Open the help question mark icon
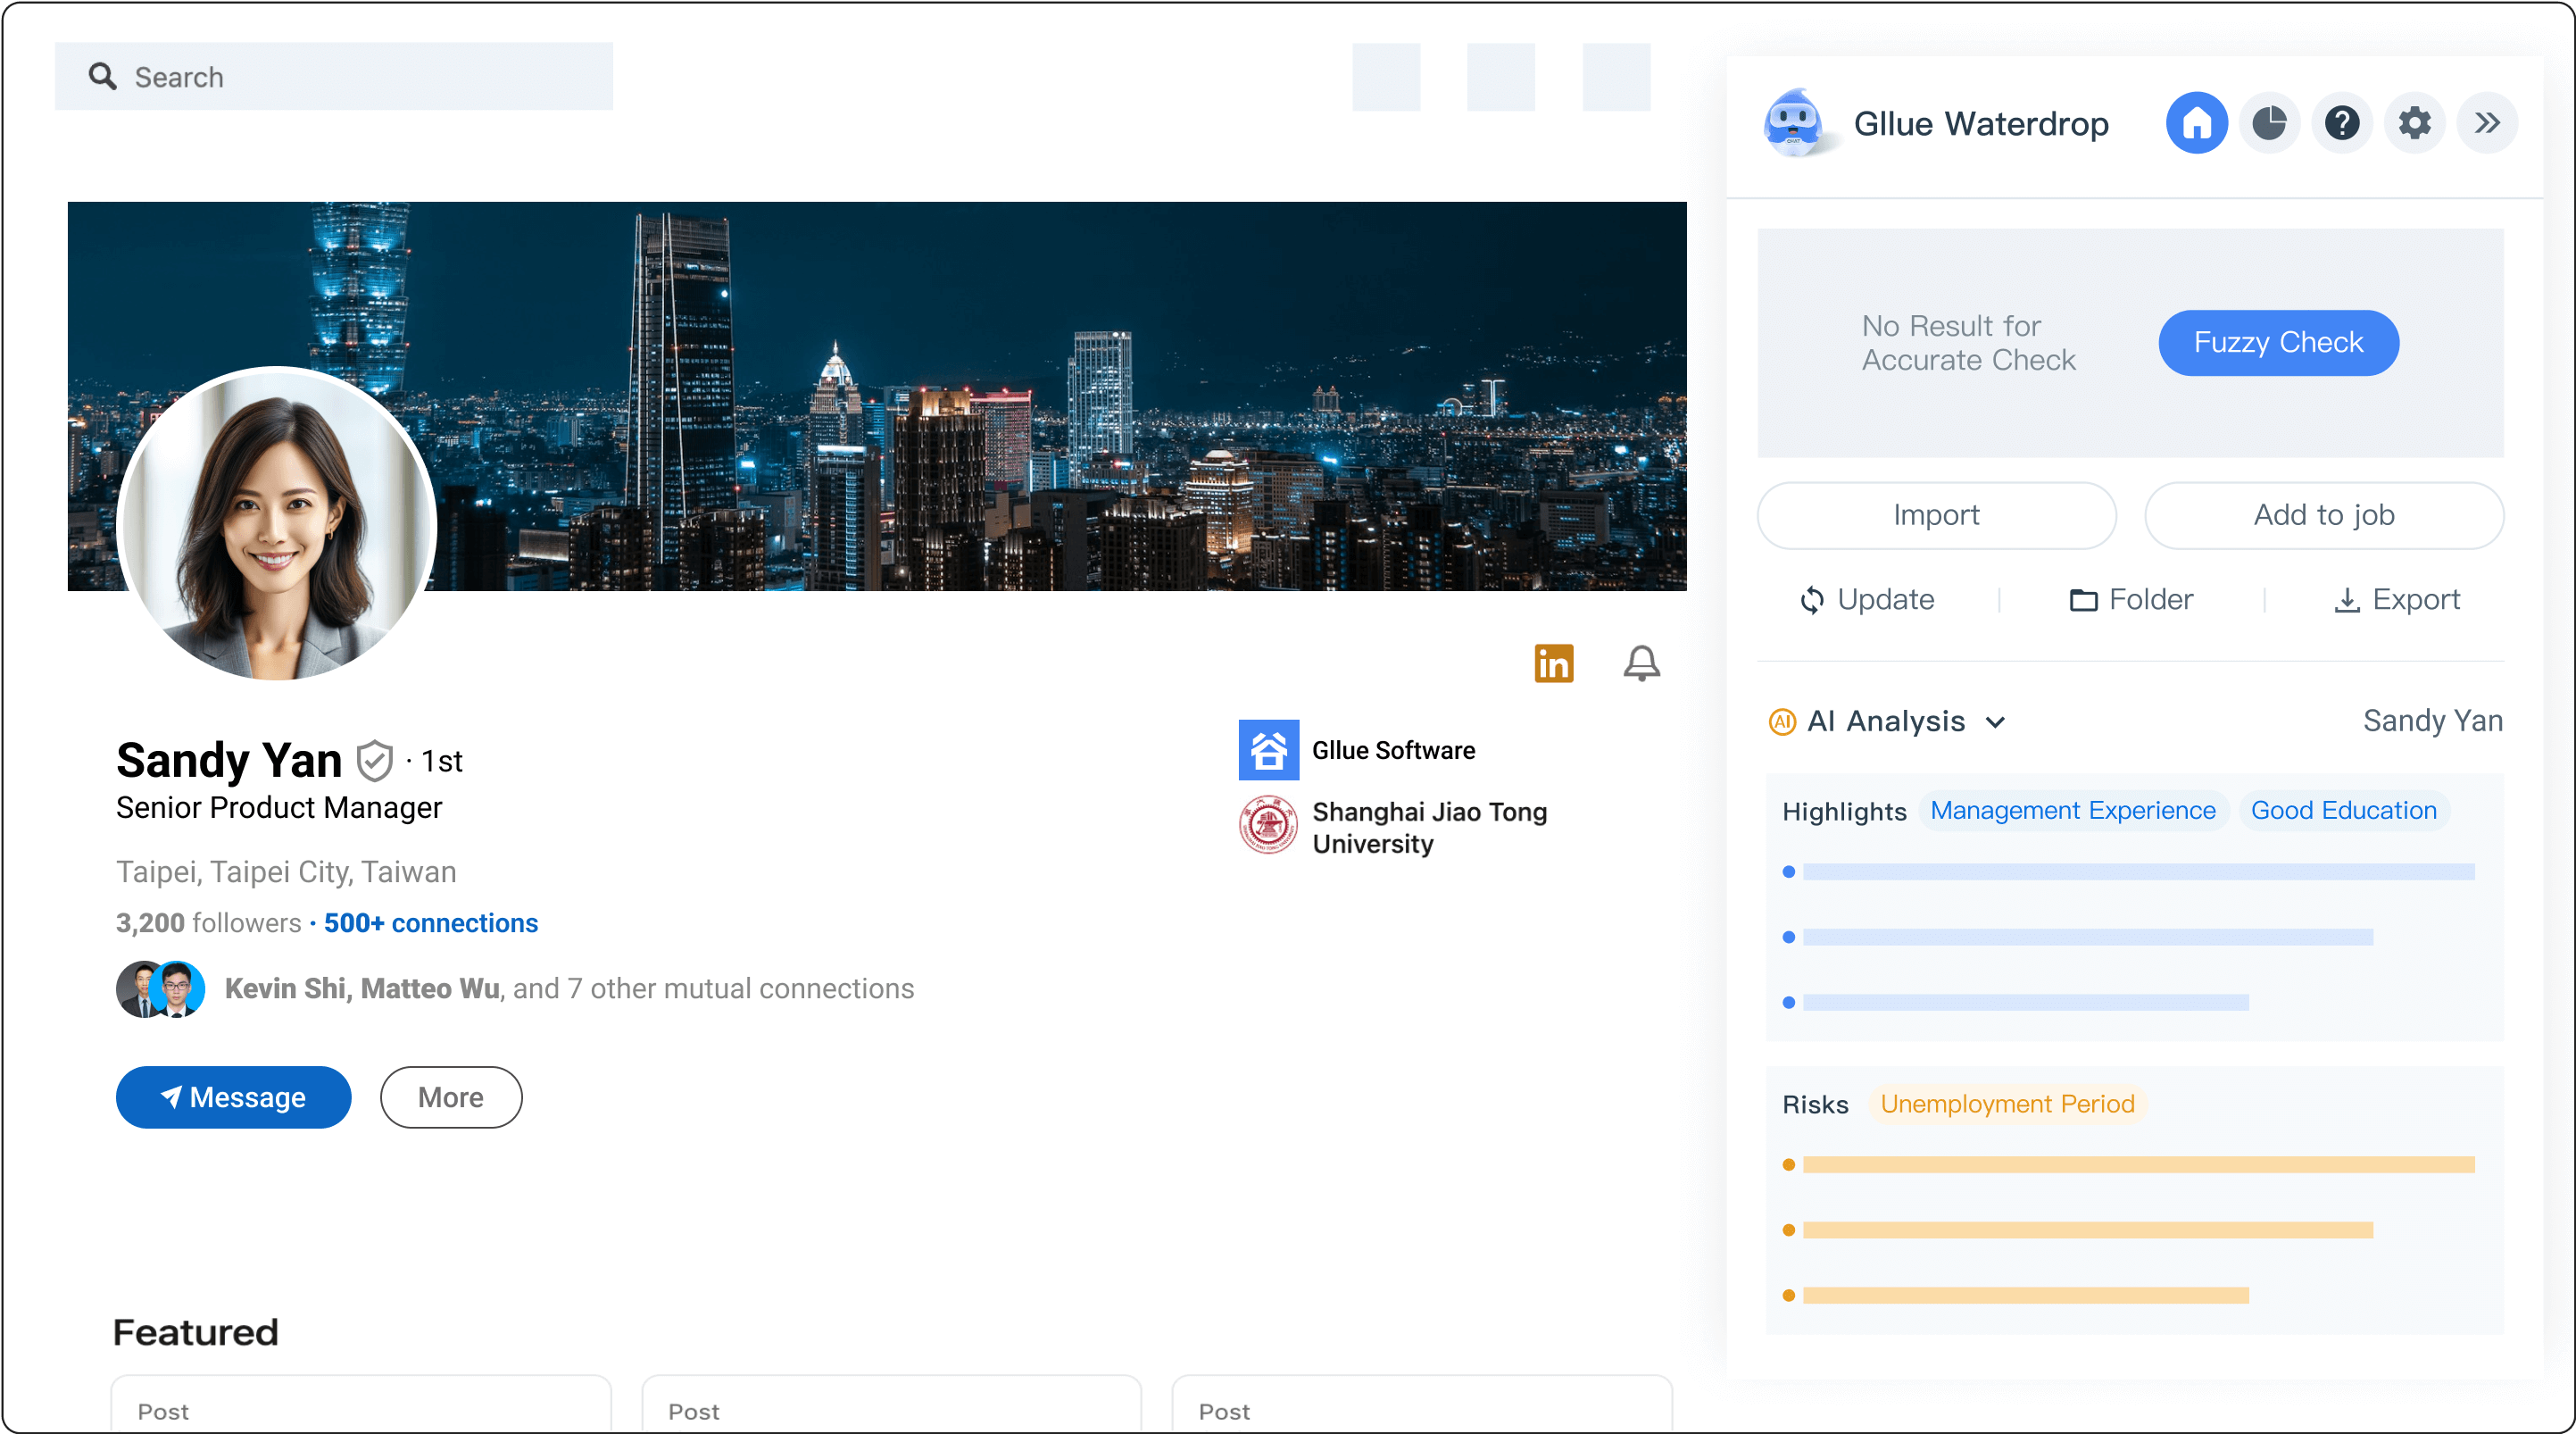The image size is (2576, 1434). click(2342, 123)
